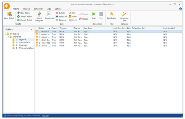Sort by the Last Run column header
The width and height of the screenshot is (185, 119).
(x=98, y=28)
